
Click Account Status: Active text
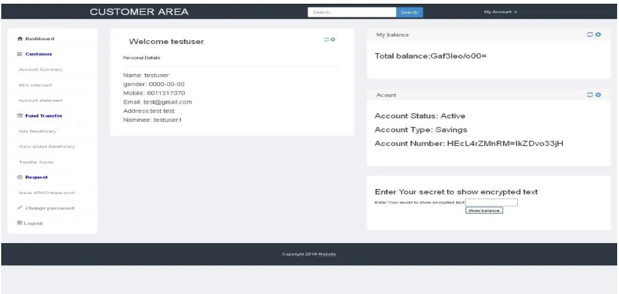(x=420, y=116)
